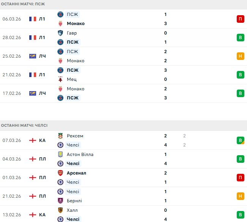Open the Рексем team link
The width and height of the screenshot is (247, 222).
click(x=74, y=136)
